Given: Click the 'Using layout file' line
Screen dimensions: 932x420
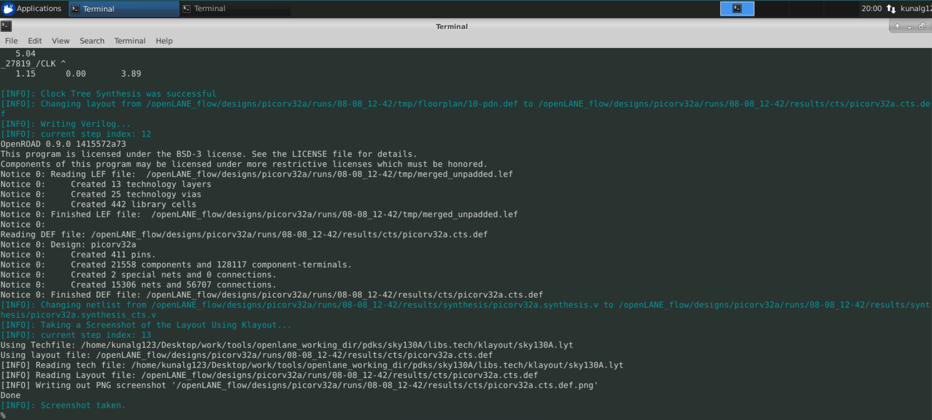Looking at the screenshot, I should 247,355.
